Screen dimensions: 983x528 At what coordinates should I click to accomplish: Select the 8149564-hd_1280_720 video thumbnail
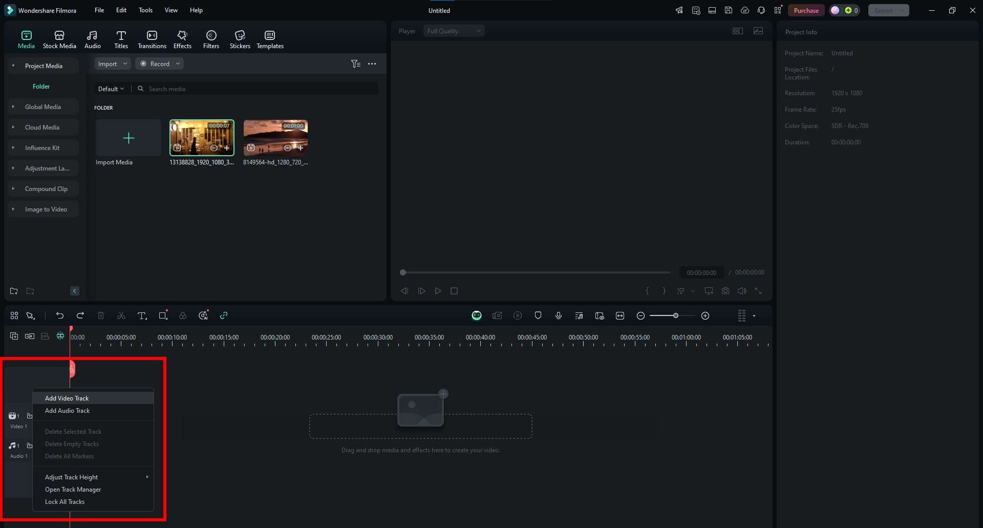[275, 138]
